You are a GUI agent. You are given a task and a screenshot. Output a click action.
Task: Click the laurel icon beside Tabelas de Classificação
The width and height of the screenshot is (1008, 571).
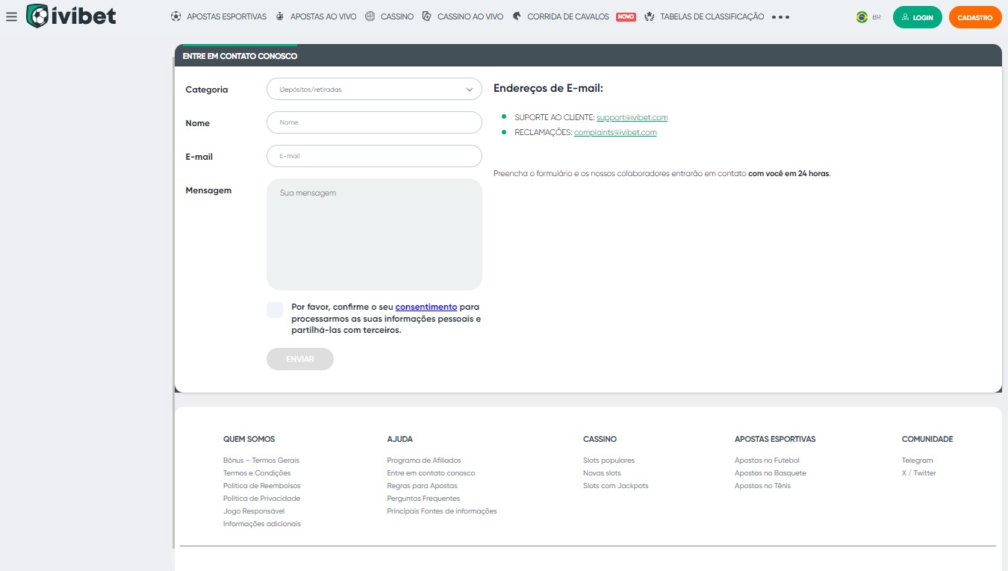[x=650, y=16]
